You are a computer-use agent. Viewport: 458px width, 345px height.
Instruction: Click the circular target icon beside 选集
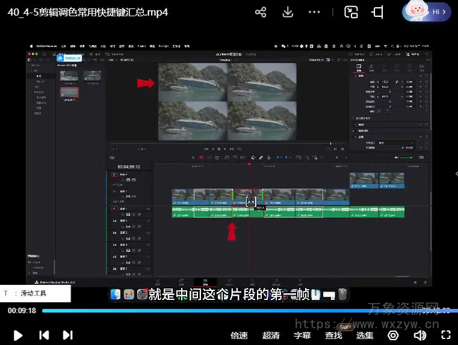393,335
